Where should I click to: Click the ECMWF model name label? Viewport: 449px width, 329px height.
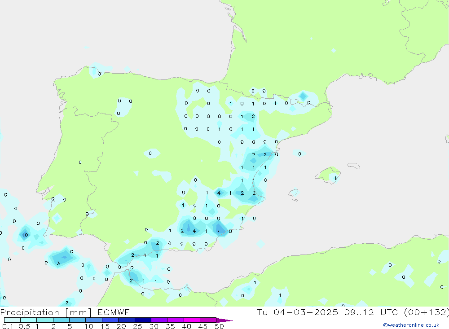pyautogui.click(x=114, y=312)
